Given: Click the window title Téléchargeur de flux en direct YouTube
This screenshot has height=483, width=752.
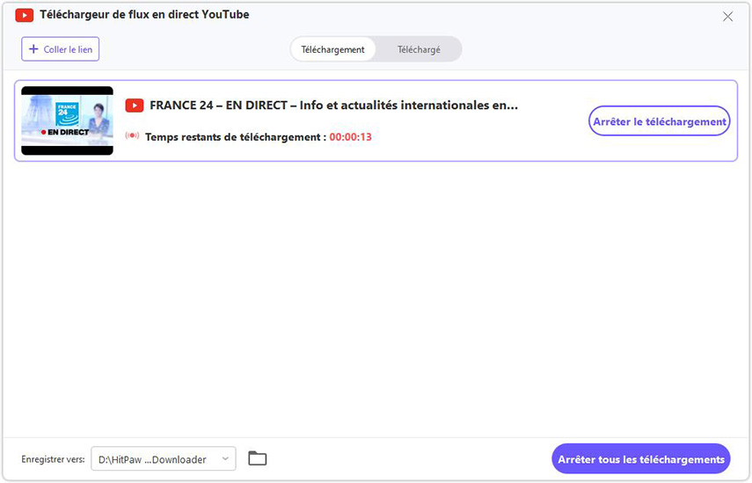Looking at the screenshot, I should pyautogui.click(x=144, y=15).
